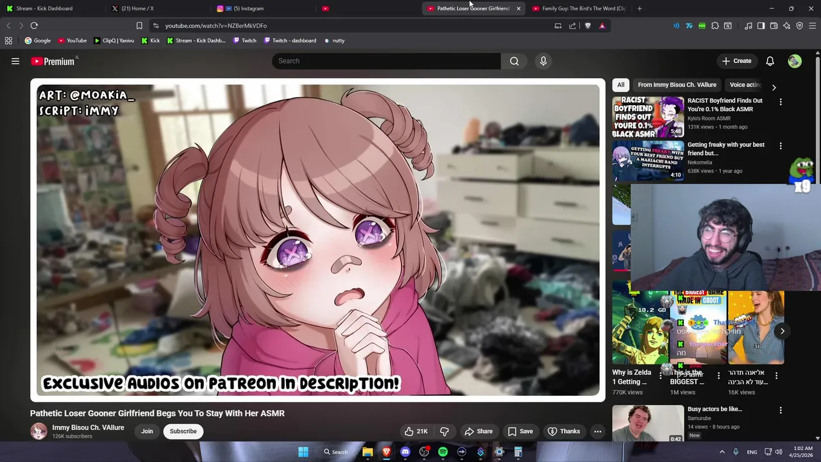This screenshot has width=821, height=462.
Task: Open more actions ellipsis below the video
Action: pyautogui.click(x=597, y=431)
